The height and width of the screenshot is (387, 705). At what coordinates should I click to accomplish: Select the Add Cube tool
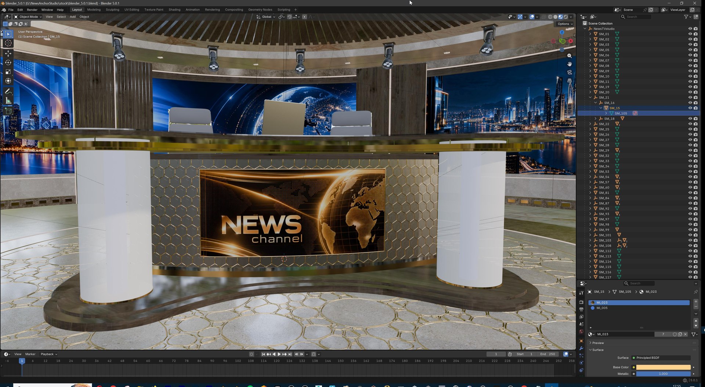pos(8,111)
